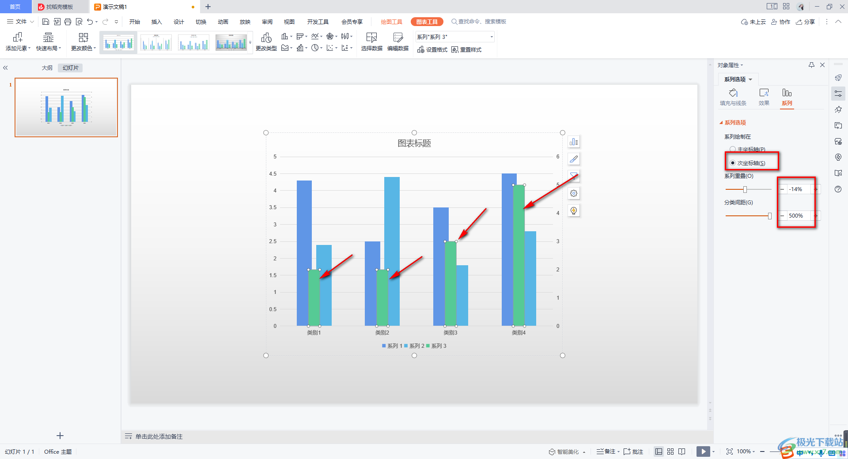The image size is (848, 459).
Task: Click the series overlap value field -14%
Action: pos(799,189)
